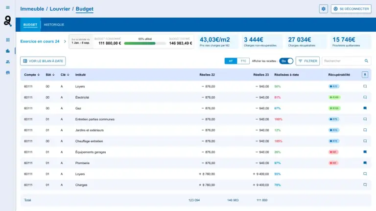376x211 pixels.
Task: Click the 3 444€ non-récupérables card
Action: tap(262, 42)
